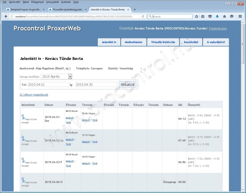This screenshot has height=193, width=246.
Task: Close the Beléptető kapuk tab
Action: click(44, 10)
